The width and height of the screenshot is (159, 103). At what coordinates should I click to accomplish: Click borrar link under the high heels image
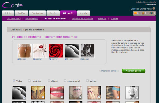tap(86, 59)
